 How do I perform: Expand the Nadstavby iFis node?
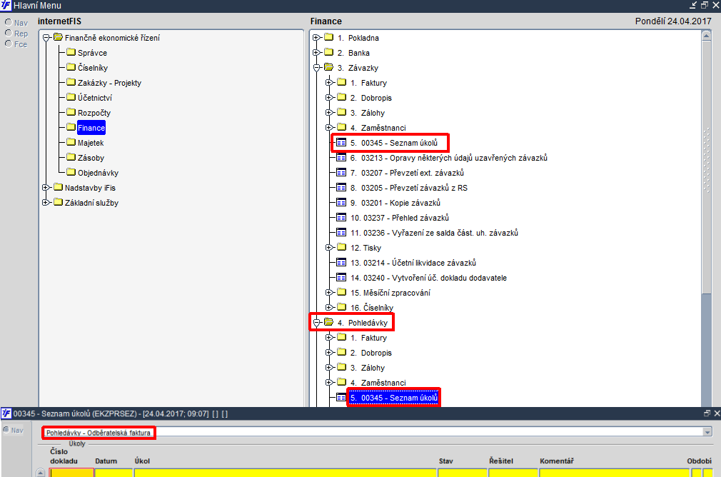pos(46,188)
